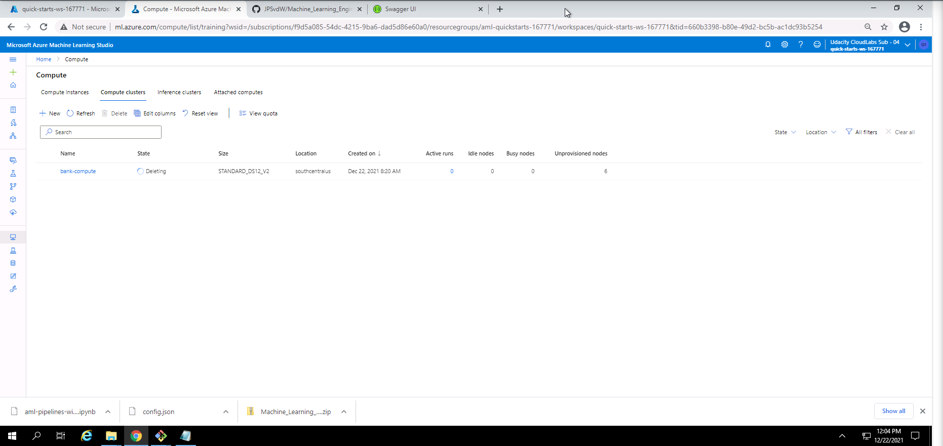
Task: Open the All filters panel
Action: (861, 132)
